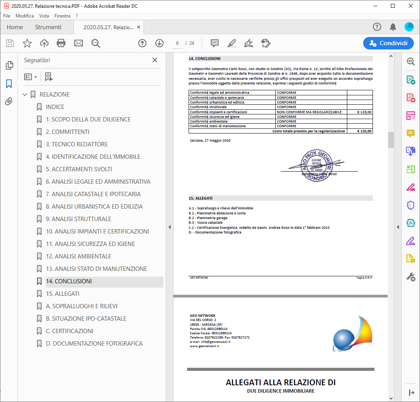Screen dimensions: 420x402
Task: Switch to the Strumenti tab
Action: [48, 27]
